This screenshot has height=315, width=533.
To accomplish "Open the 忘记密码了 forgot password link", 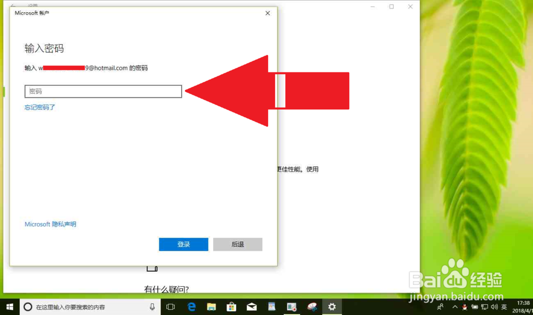I will pyautogui.click(x=39, y=107).
